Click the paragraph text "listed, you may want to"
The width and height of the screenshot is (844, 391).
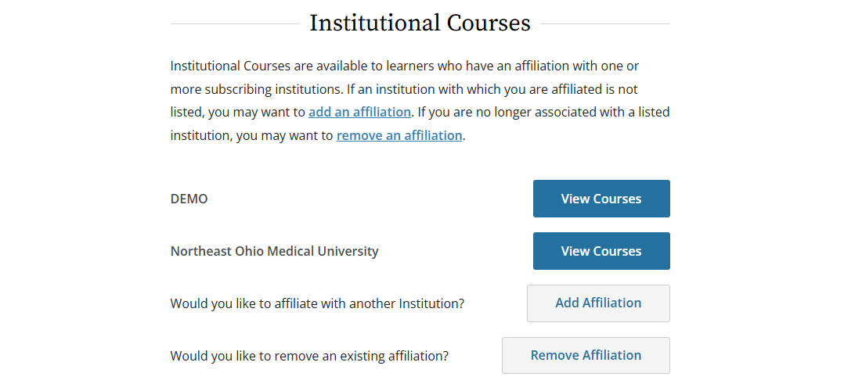pos(238,112)
